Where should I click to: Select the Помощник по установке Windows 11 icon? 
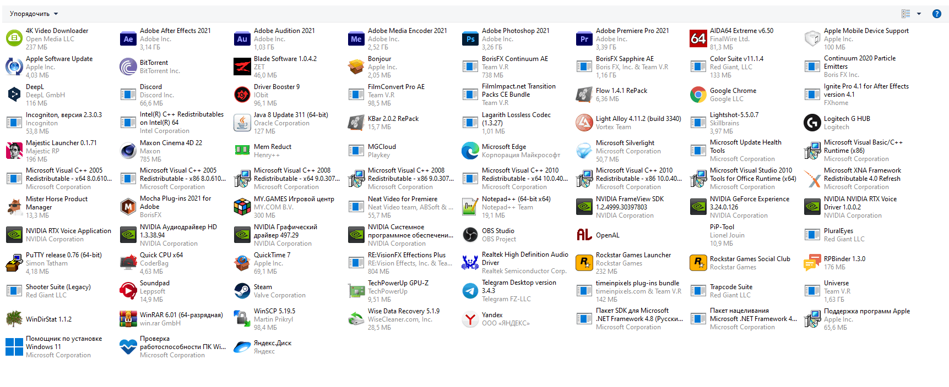pyautogui.click(x=14, y=347)
